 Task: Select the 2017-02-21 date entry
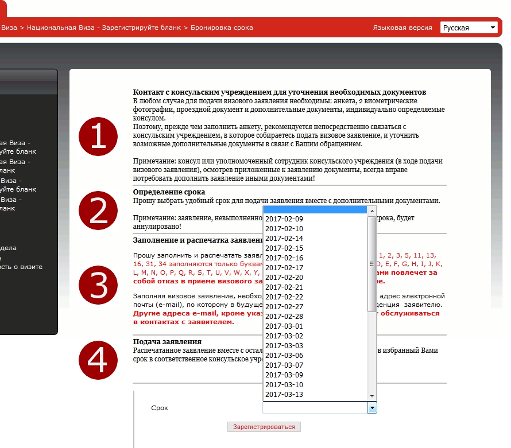(x=315, y=287)
